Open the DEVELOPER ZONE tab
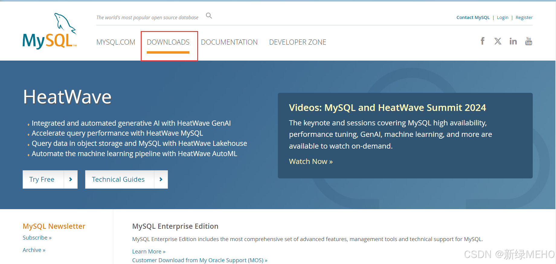Viewport: 556px width, 264px height. pos(297,42)
